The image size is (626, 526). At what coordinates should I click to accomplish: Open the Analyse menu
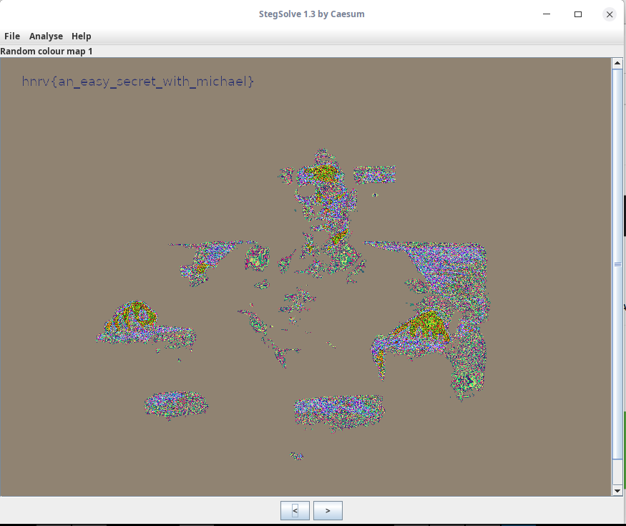pyautogui.click(x=46, y=36)
